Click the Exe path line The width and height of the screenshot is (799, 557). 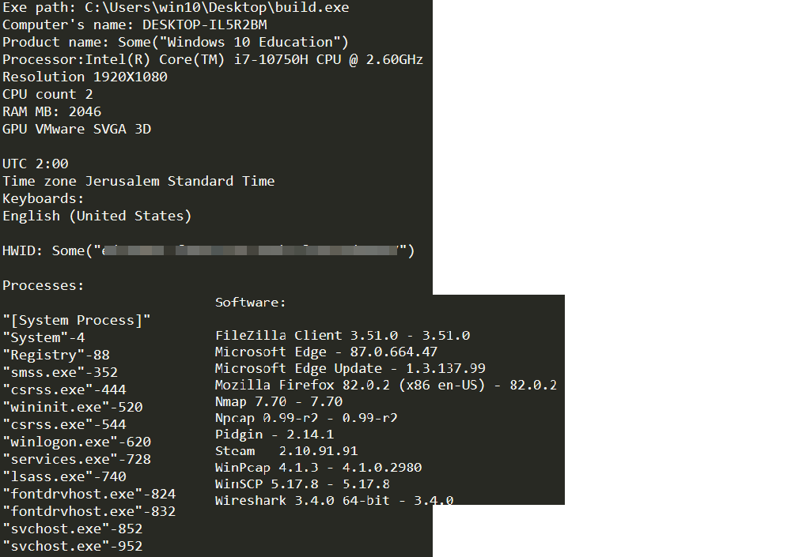click(176, 8)
